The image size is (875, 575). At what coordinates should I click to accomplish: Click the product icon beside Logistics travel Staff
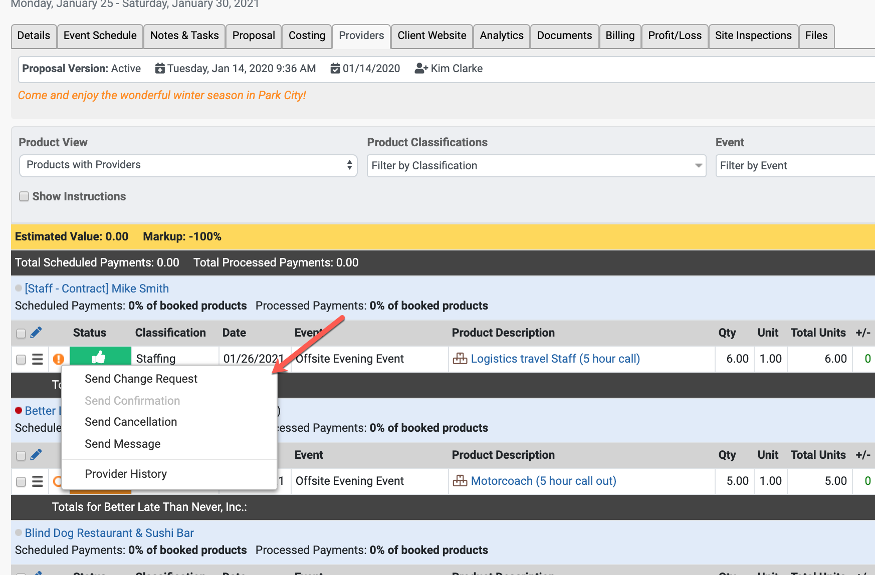click(460, 358)
